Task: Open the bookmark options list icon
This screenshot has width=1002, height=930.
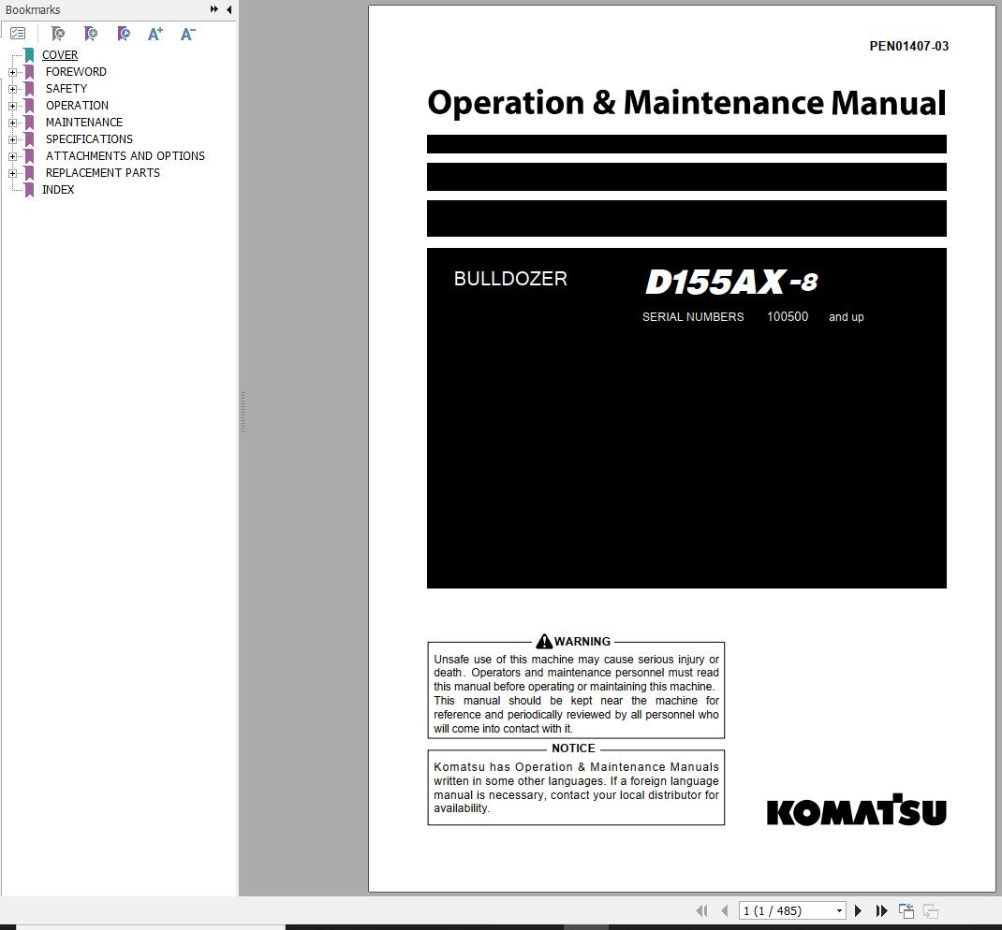Action: pyautogui.click(x=18, y=33)
